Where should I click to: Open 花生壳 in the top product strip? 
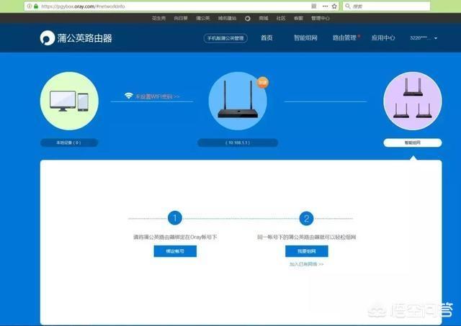[158, 18]
